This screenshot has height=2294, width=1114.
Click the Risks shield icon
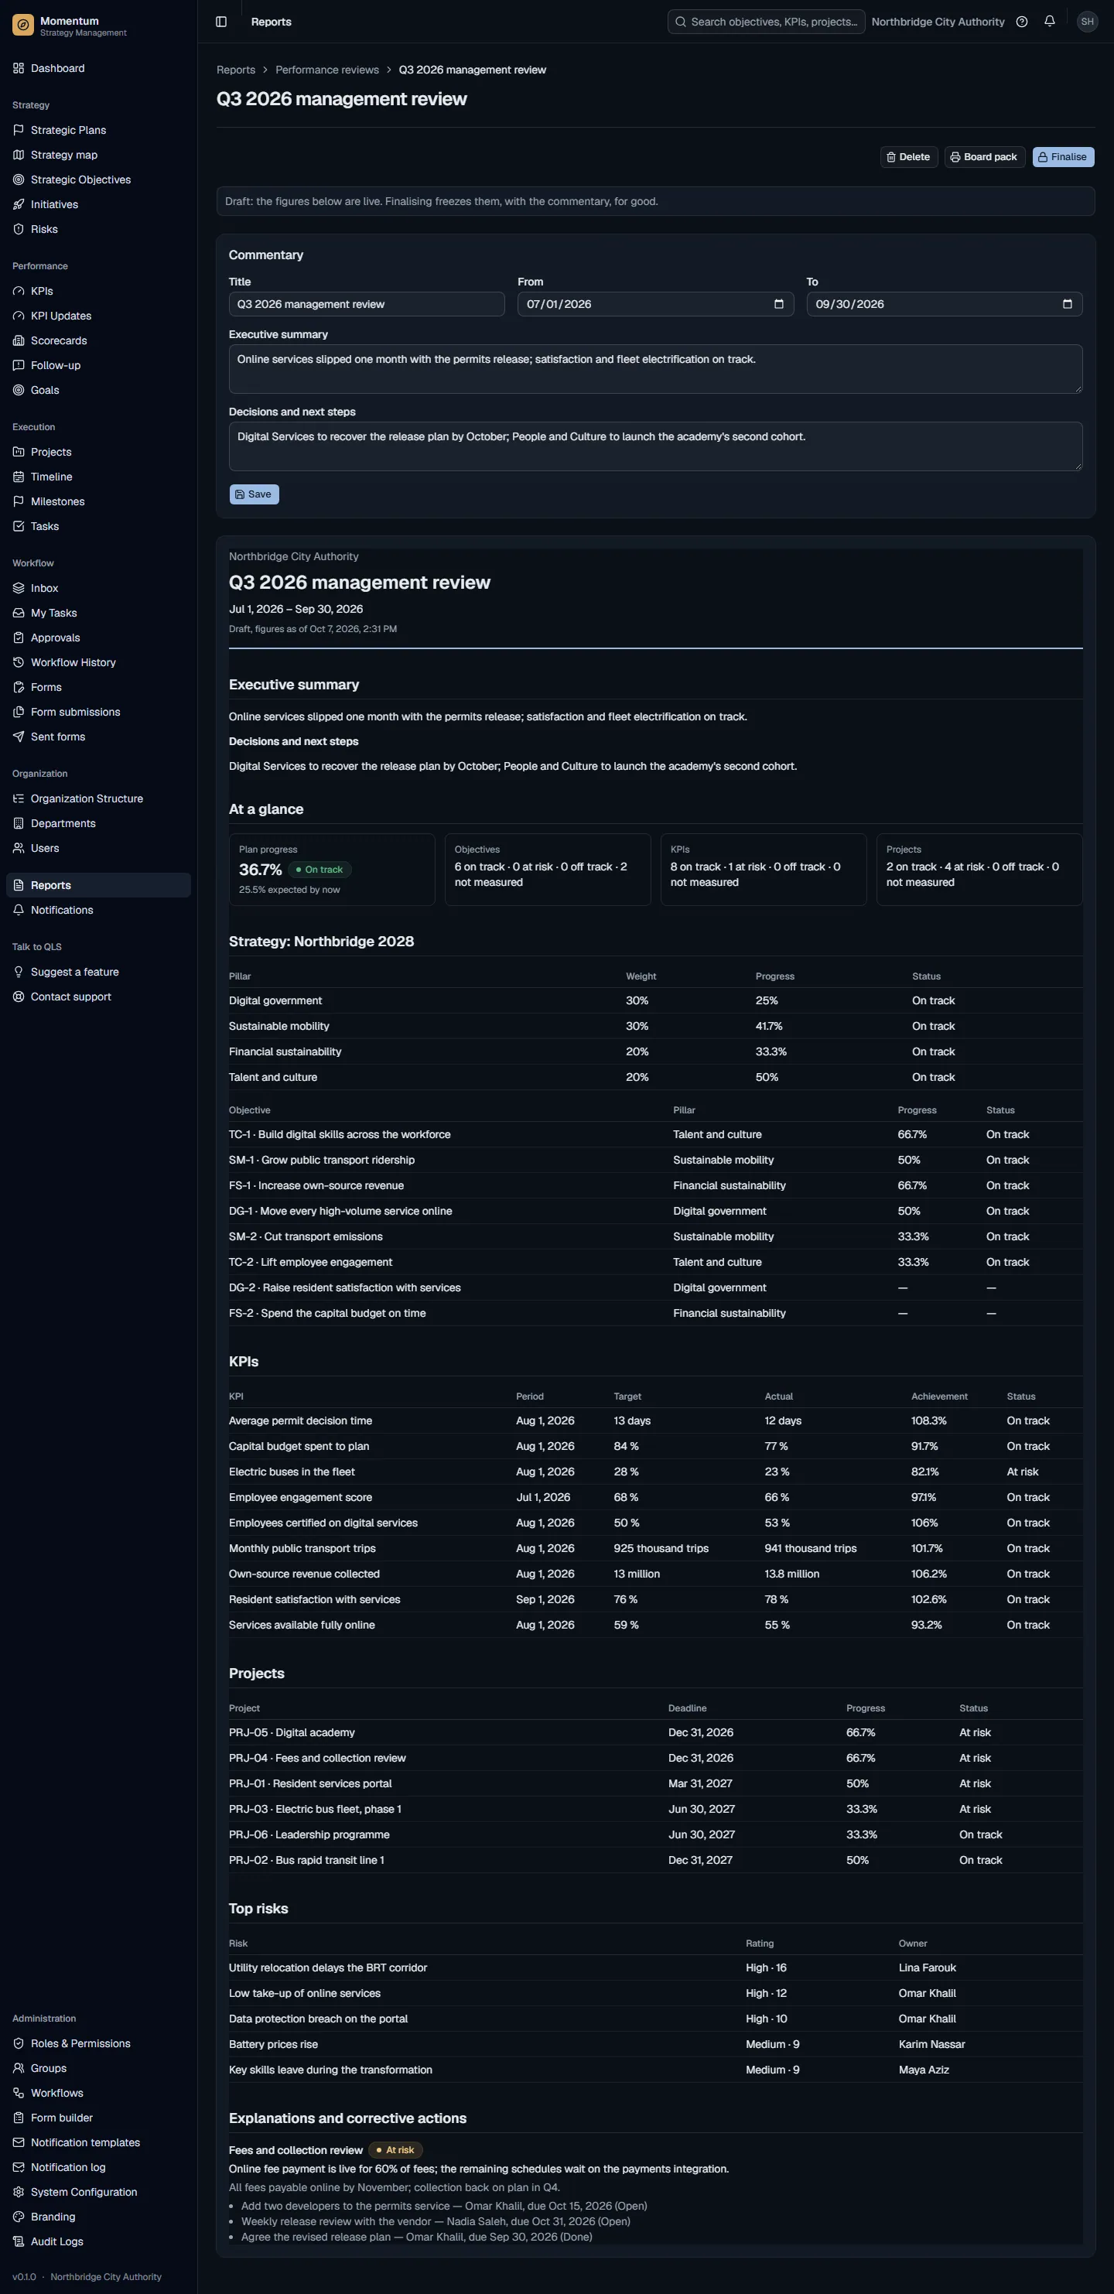[x=19, y=230]
